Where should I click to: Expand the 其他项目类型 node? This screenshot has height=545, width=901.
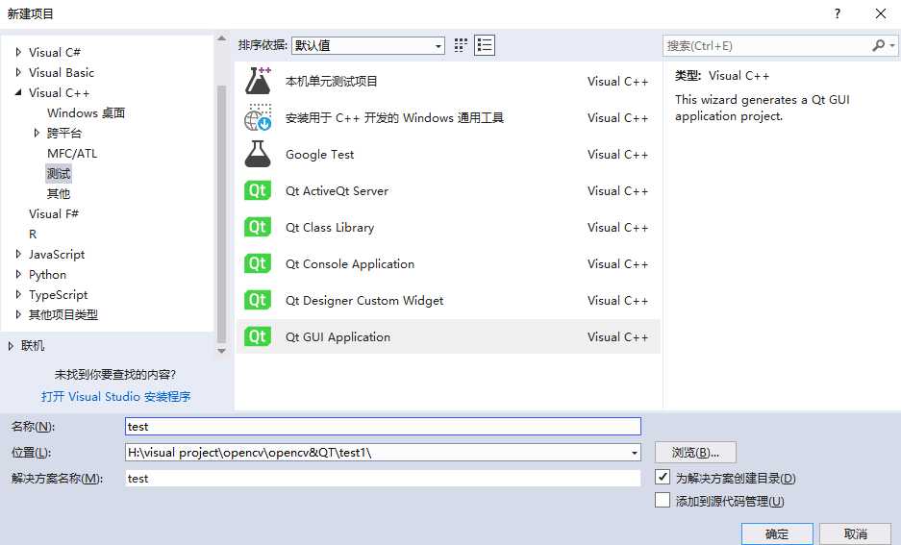tap(18, 314)
